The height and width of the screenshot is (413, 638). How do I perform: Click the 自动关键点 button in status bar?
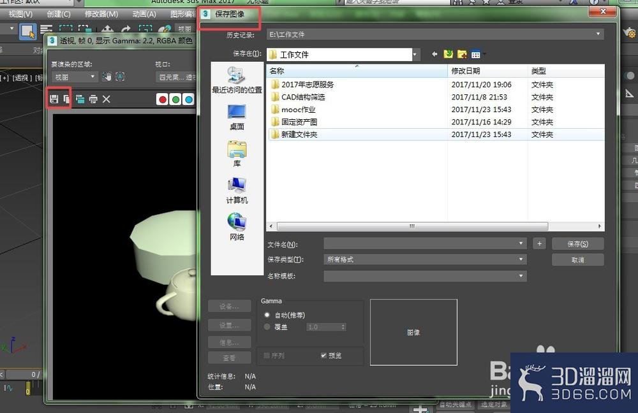(x=456, y=405)
